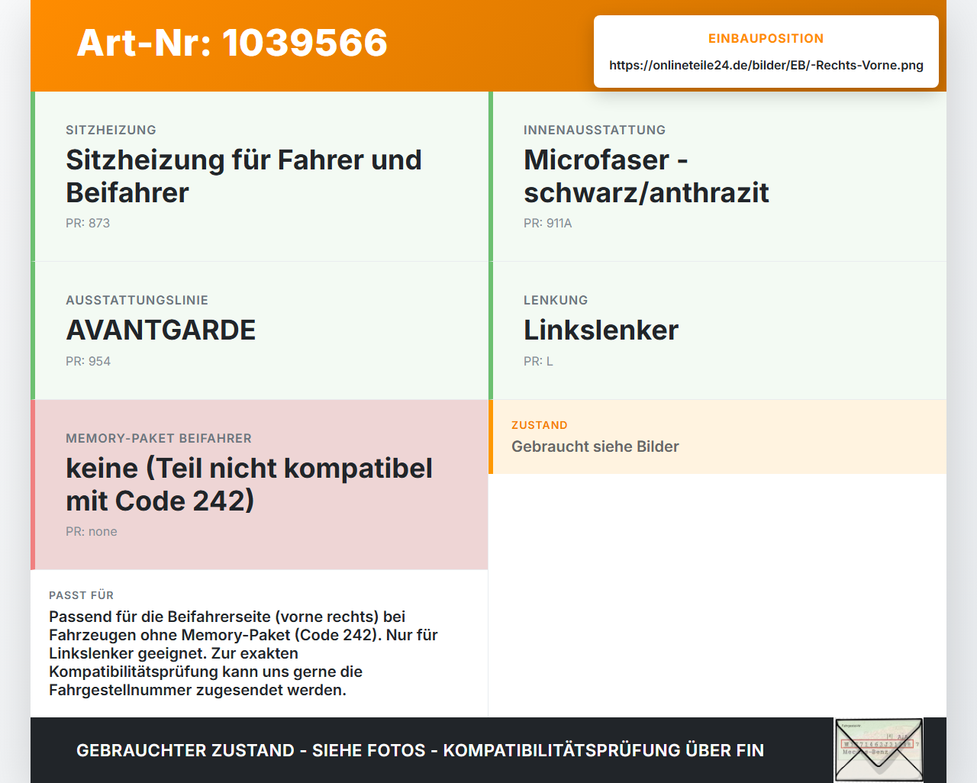Click the AVANTGARDE value
Viewport: 977px width, 783px height.
coord(160,330)
